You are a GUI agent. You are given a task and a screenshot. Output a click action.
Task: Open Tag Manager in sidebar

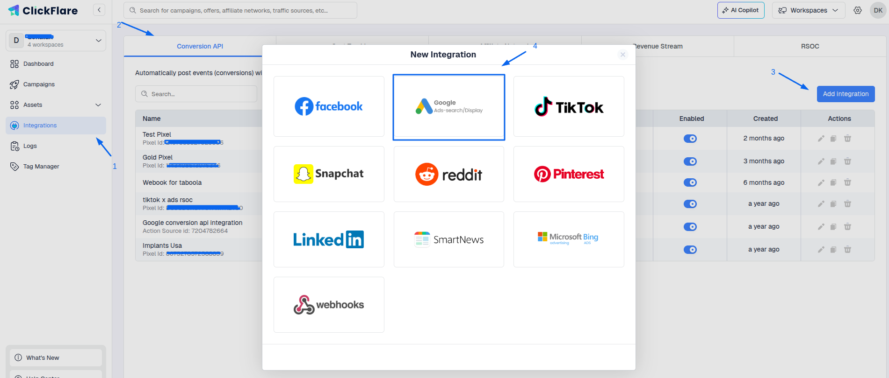coord(56,167)
